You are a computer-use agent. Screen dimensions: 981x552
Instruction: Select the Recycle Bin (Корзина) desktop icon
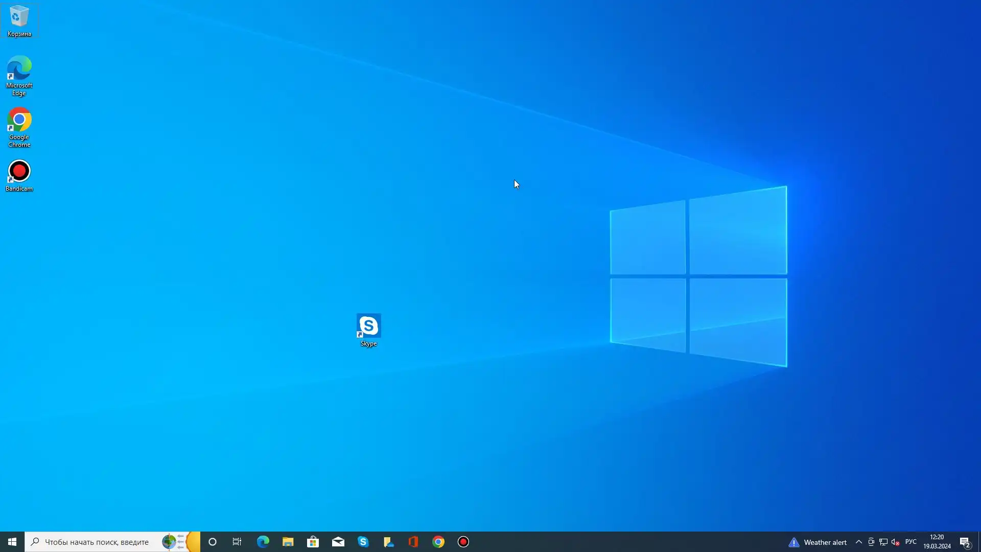pyautogui.click(x=19, y=20)
